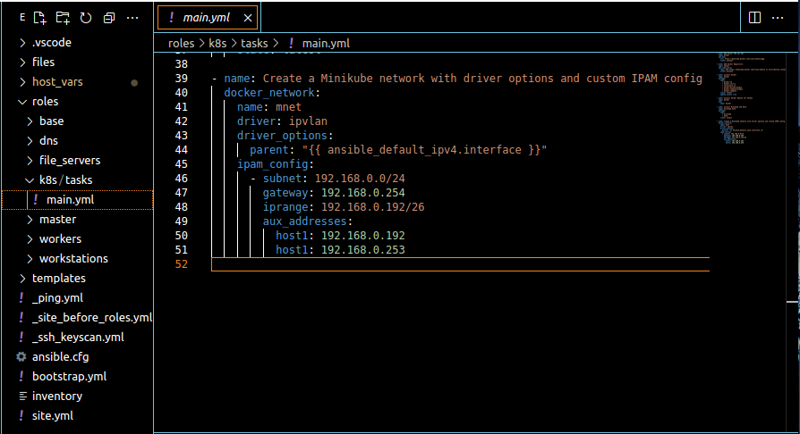Open ansible.cfg from the file tree

pyautogui.click(x=60, y=356)
